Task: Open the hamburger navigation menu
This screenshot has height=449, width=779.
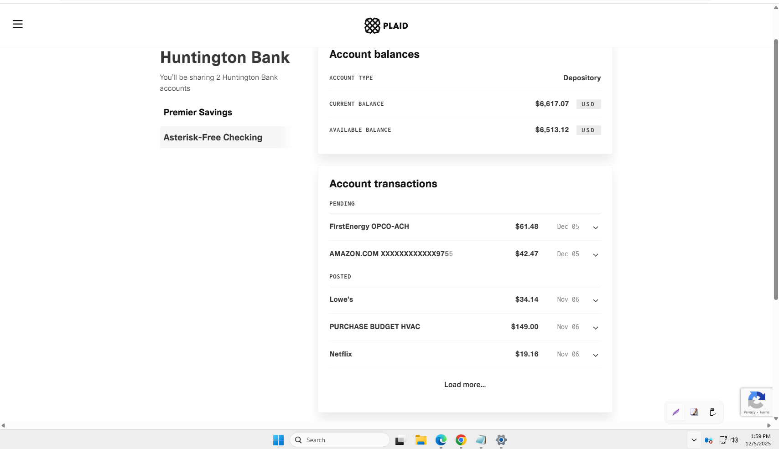Action: point(18,24)
